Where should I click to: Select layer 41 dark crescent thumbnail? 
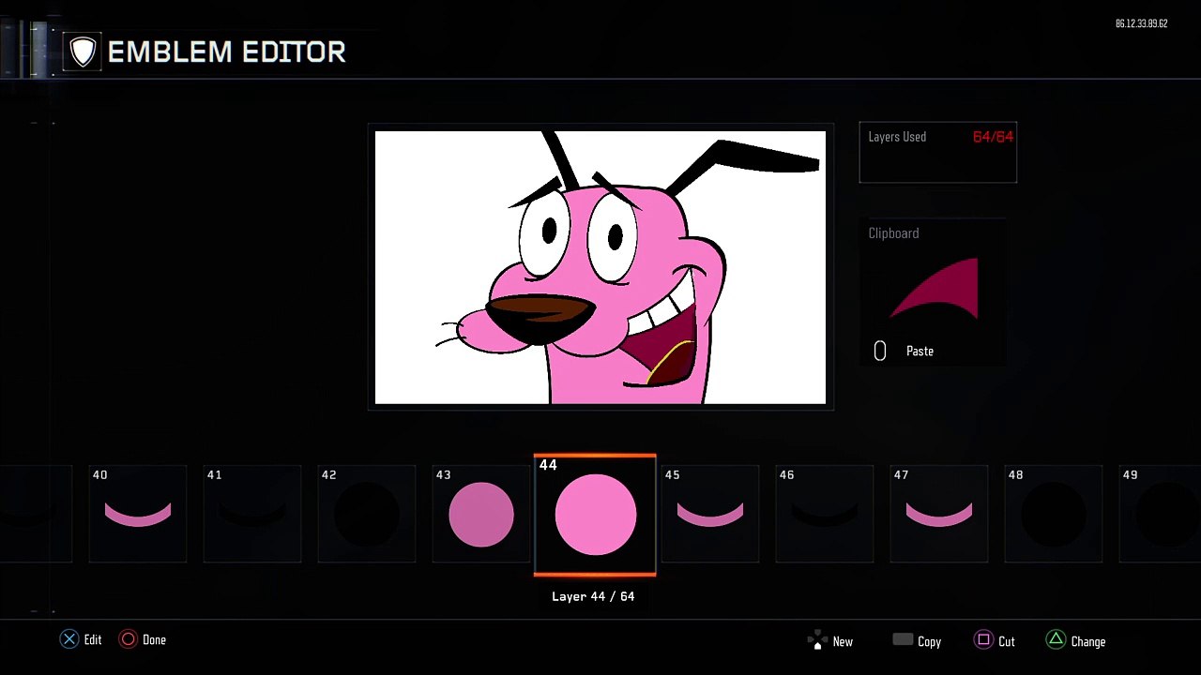(x=252, y=514)
